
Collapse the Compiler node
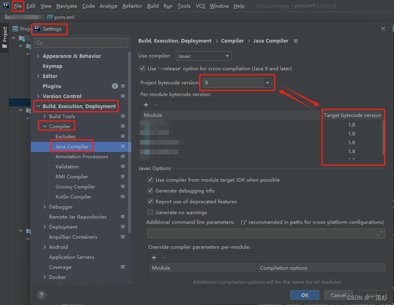pyautogui.click(x=45, y=126)
